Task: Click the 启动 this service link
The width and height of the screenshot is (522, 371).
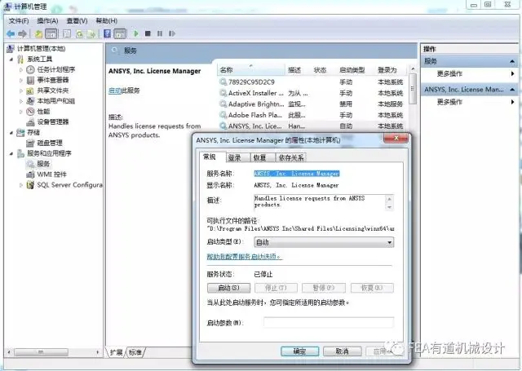Action: [x=115, y=91]
